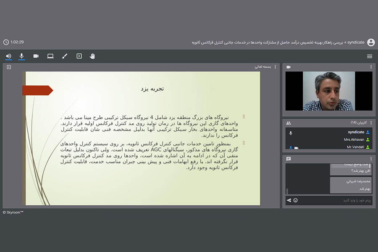
Task: Mute the speaker audio icon
Action: tap(8, 56)
